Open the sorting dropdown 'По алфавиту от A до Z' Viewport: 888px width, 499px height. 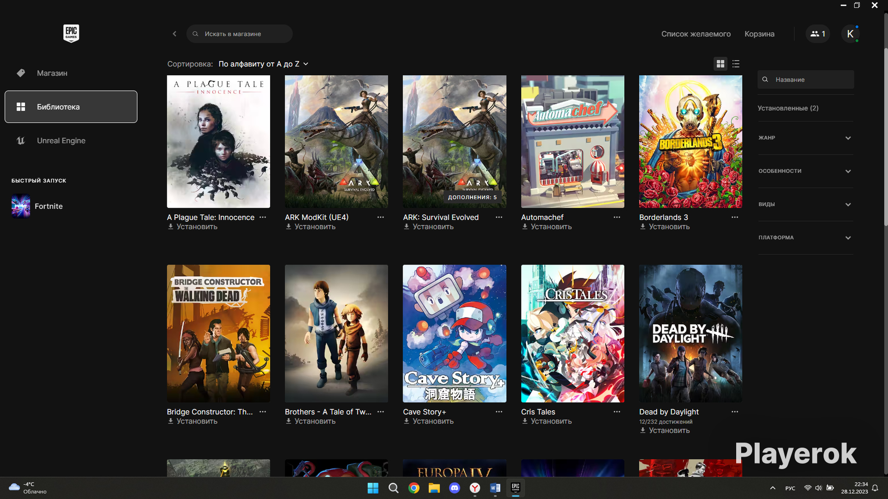coord(264,64)
